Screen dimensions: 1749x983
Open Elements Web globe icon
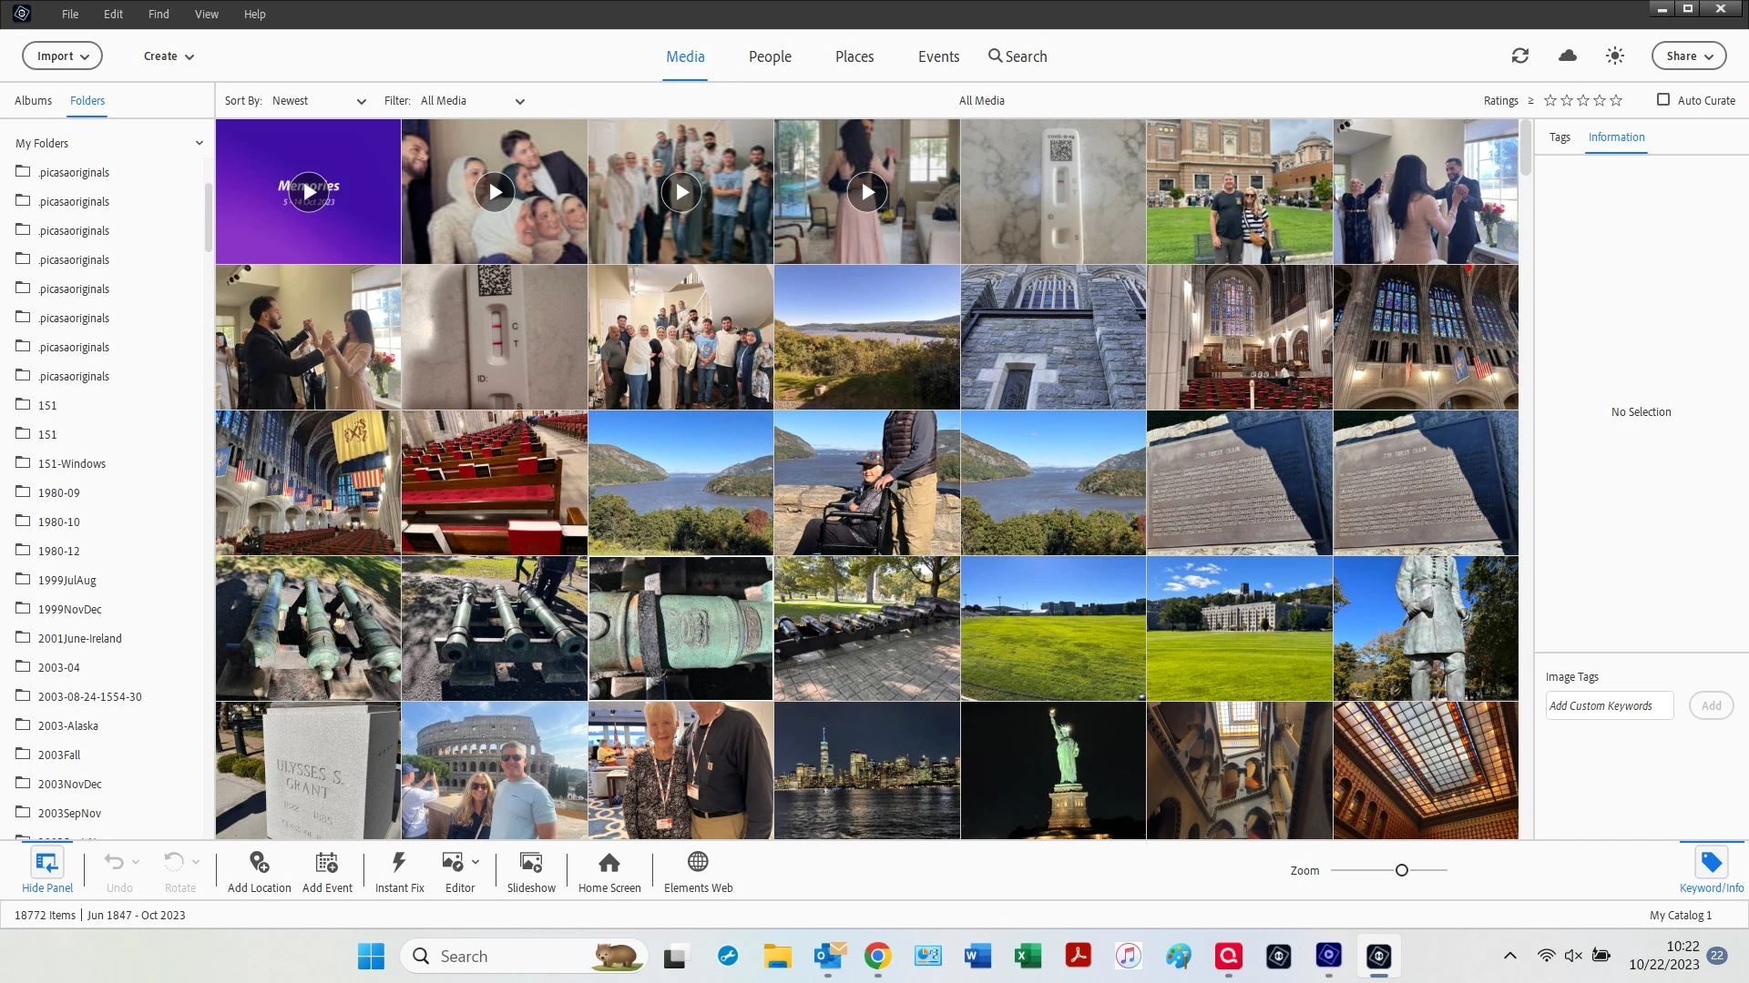click(698, 863)
